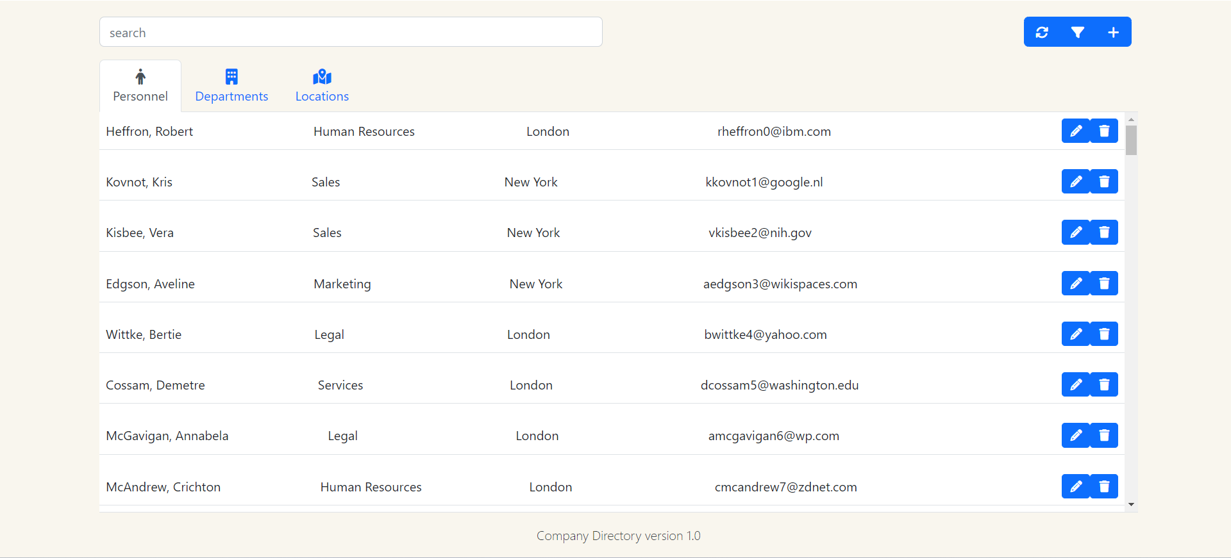The height and width of the screenshot is (558, 1231).
Task: Delete Demetre Cossam using trash icon
Action: (x=1104, y=384)
